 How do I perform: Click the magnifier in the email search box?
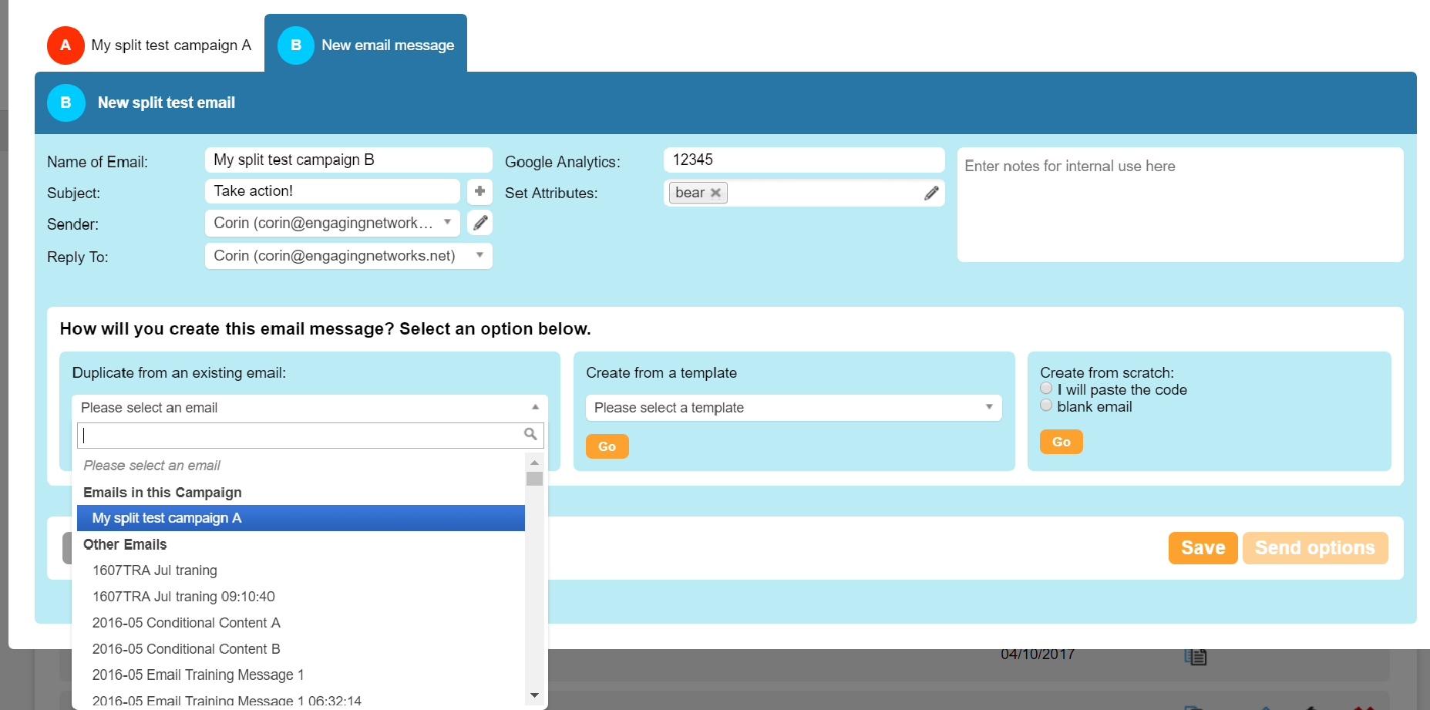tap(530, 434)
